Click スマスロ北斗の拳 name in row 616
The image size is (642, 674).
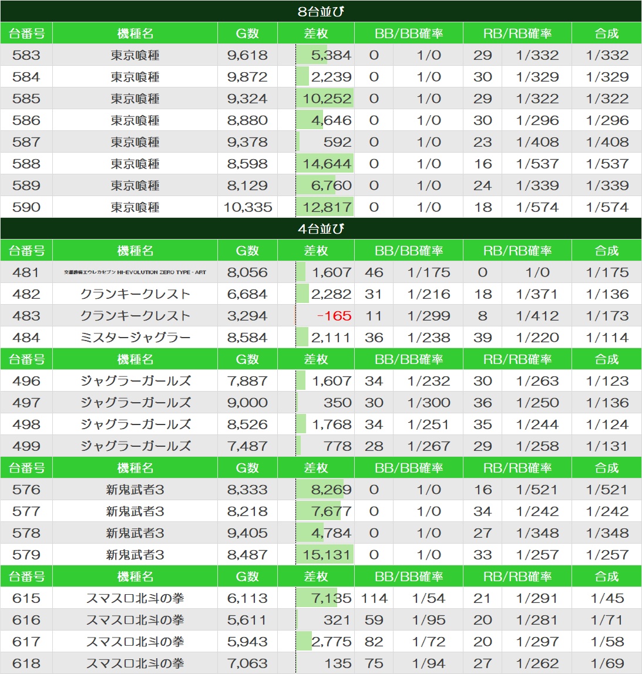coord(135,620)
